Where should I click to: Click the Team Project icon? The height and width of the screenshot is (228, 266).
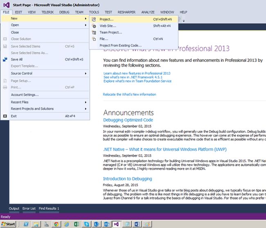[94, 32]
